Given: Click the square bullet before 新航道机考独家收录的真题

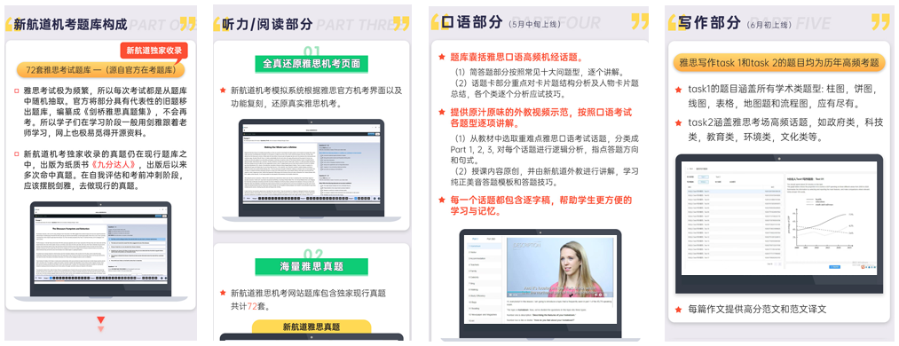Looking at the screenshot, I should click(16, 154).
